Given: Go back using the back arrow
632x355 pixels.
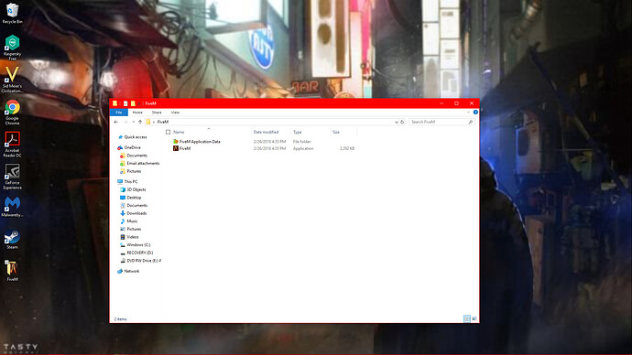Looking at the screenshot, I should click(116, 122).
